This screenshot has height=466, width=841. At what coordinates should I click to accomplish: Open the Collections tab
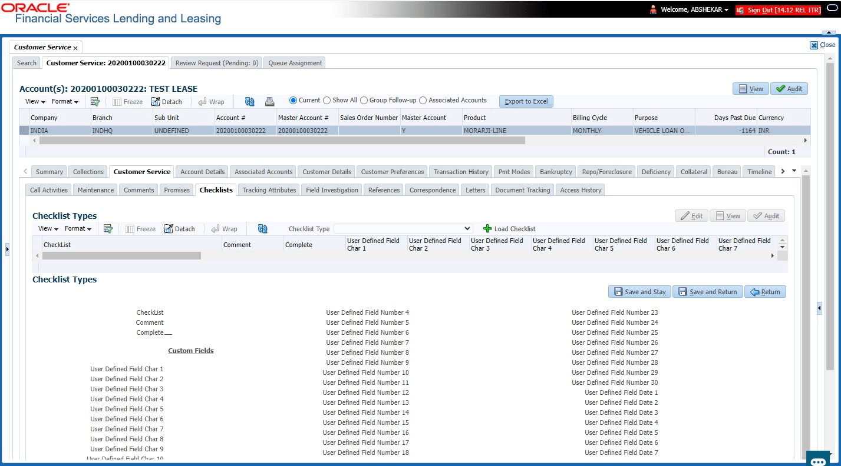coord(88,172)
